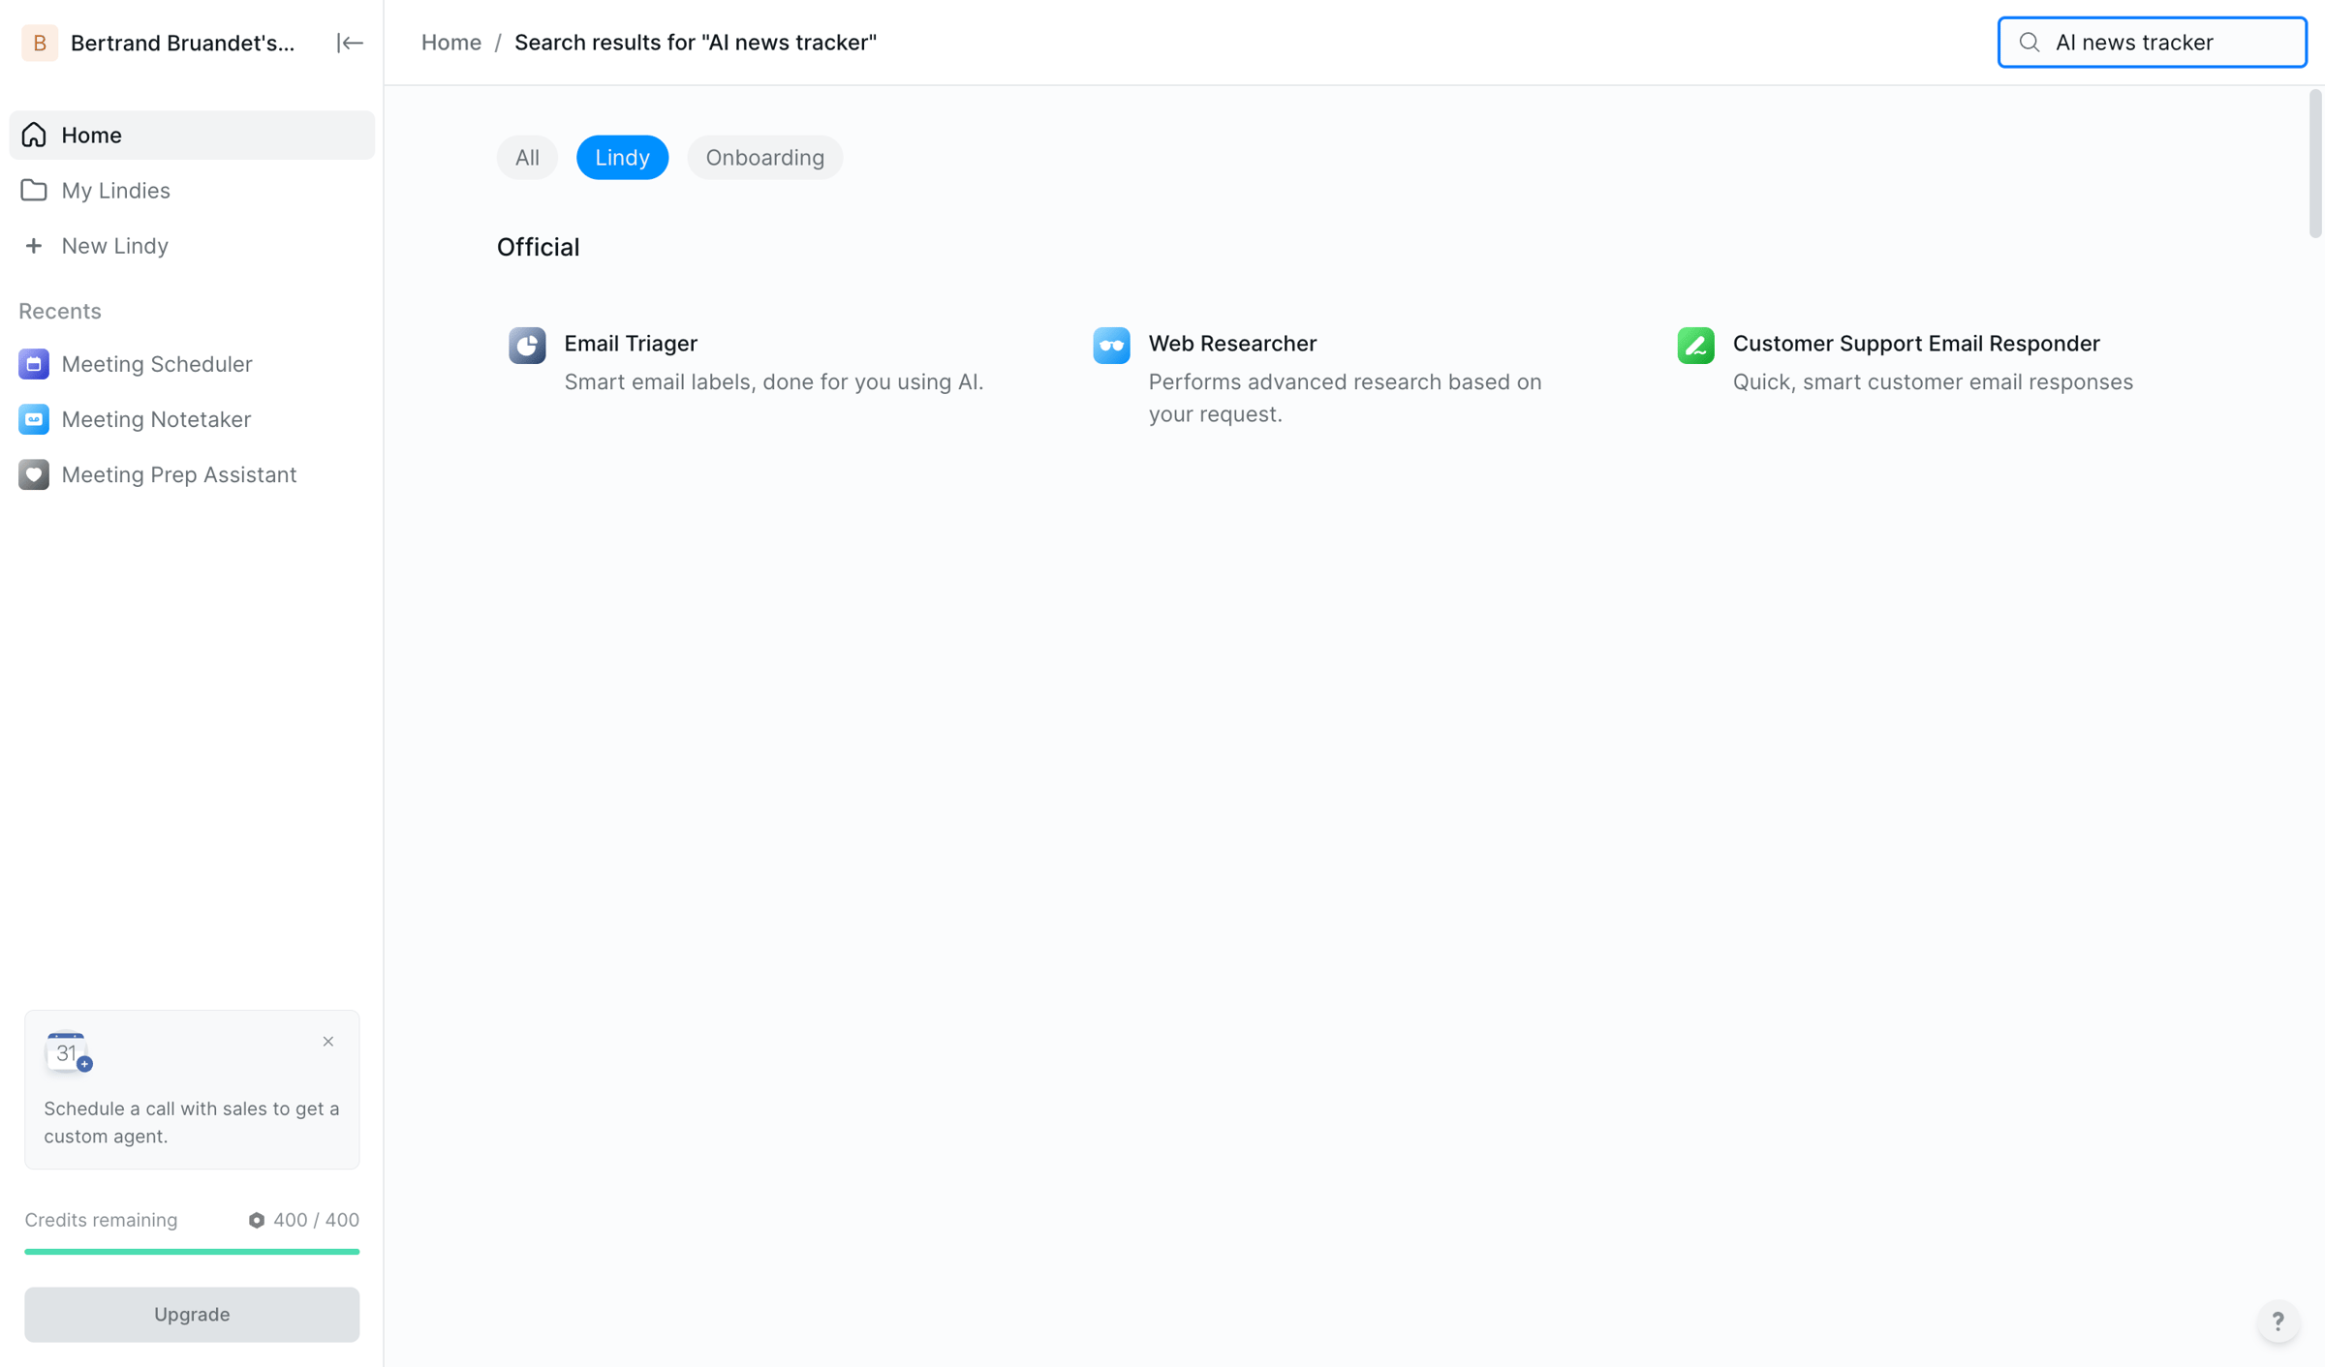This screenshot has width=2325, height=1367.
Task: Click the help question mark icon
Action: click(2278, 1321)
